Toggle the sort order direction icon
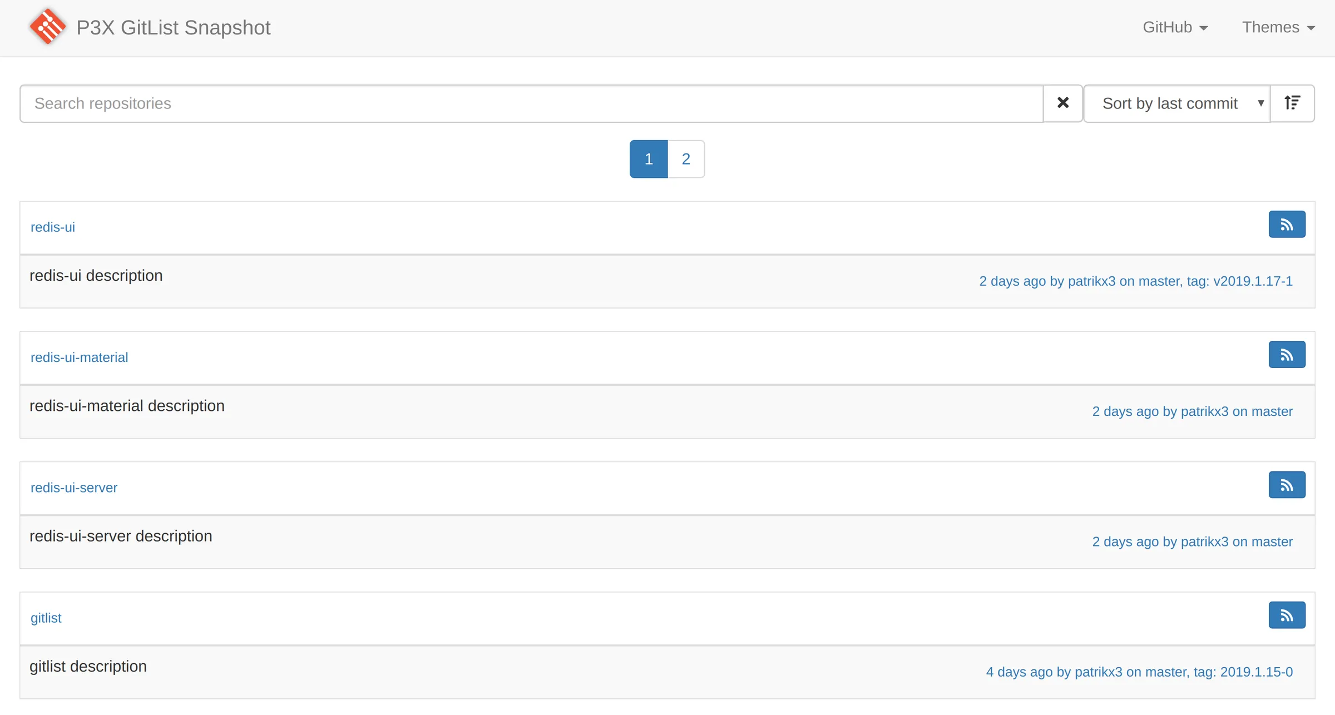 [x=1292, y=103]
